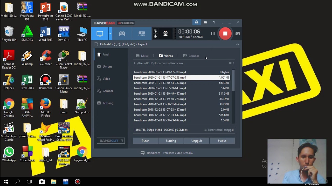Screen dimensions: 332x186
Task: Click the Hapus button
Action: (x=222, y=141)
